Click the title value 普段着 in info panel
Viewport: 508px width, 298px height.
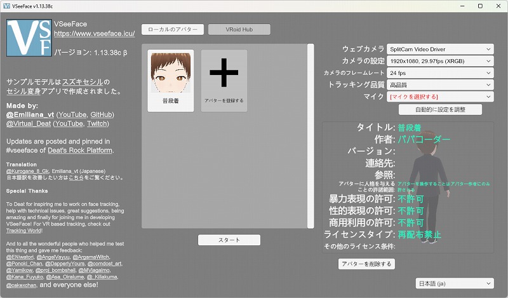409,128
